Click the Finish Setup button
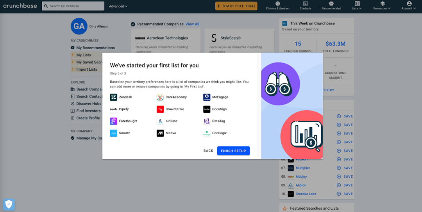 point(233,151)
